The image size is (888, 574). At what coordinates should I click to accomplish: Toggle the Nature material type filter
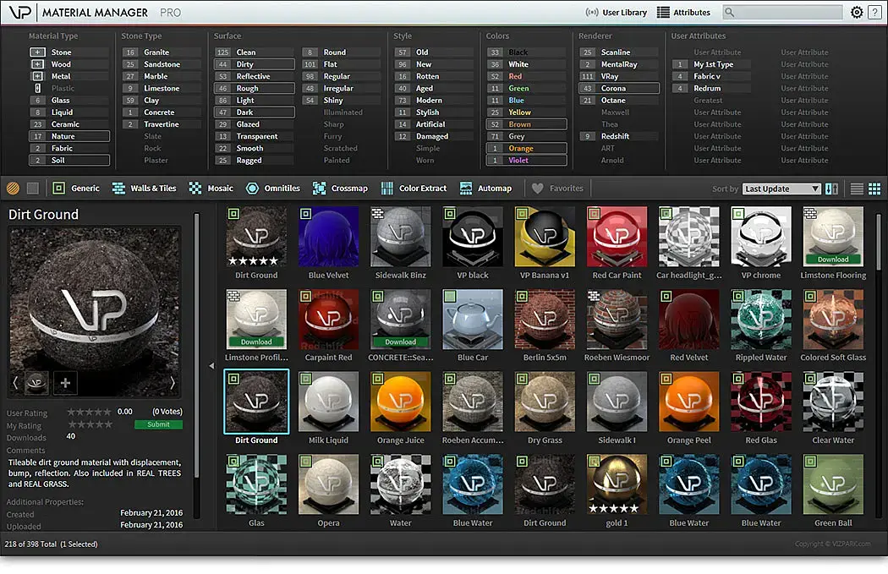click(69, 136)
